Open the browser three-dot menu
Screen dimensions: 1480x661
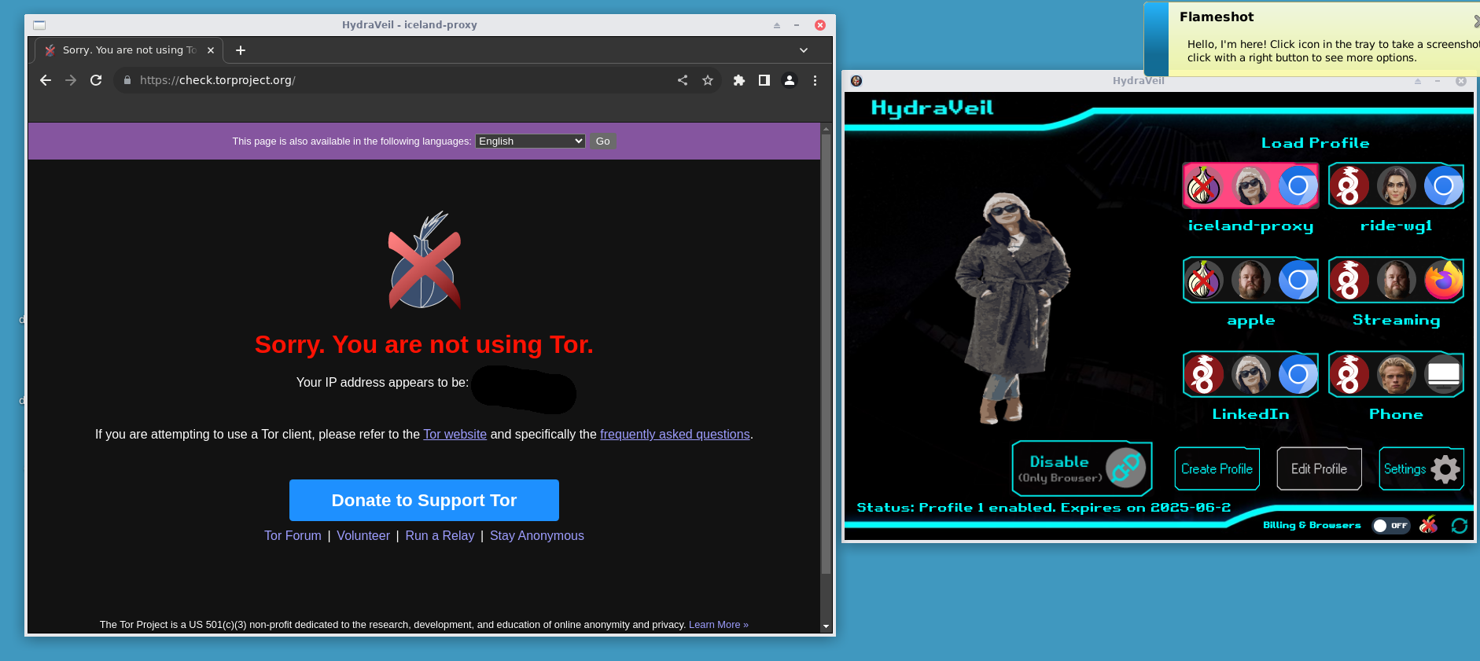coord(815,80)
